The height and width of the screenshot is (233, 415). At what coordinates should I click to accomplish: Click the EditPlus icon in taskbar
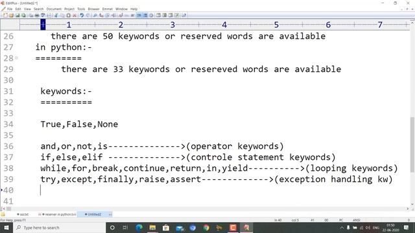tap(246, 227)
